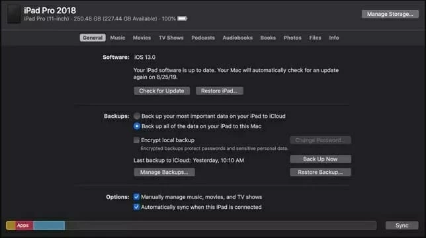Uncheck Manually manage music, movies, TV shows

(136, 197)
